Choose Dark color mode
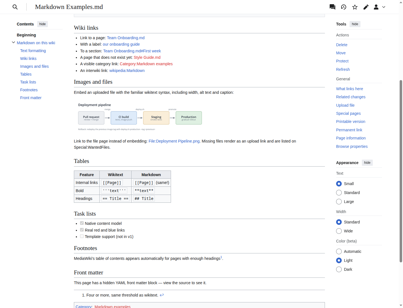403x308 pixels. [x=339, y=269]
